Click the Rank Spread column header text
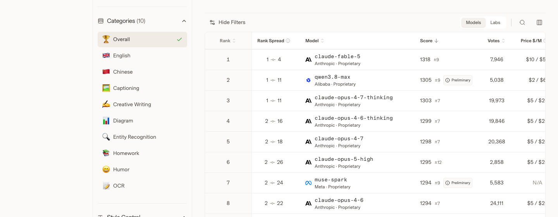558x217 pixels. (271, 41)
